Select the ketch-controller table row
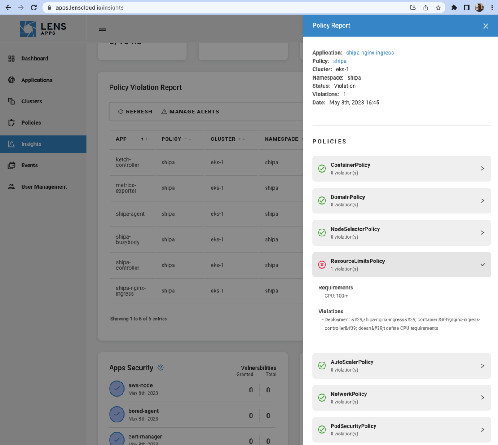This screenshot has height=445, width=498. point(206,162)
